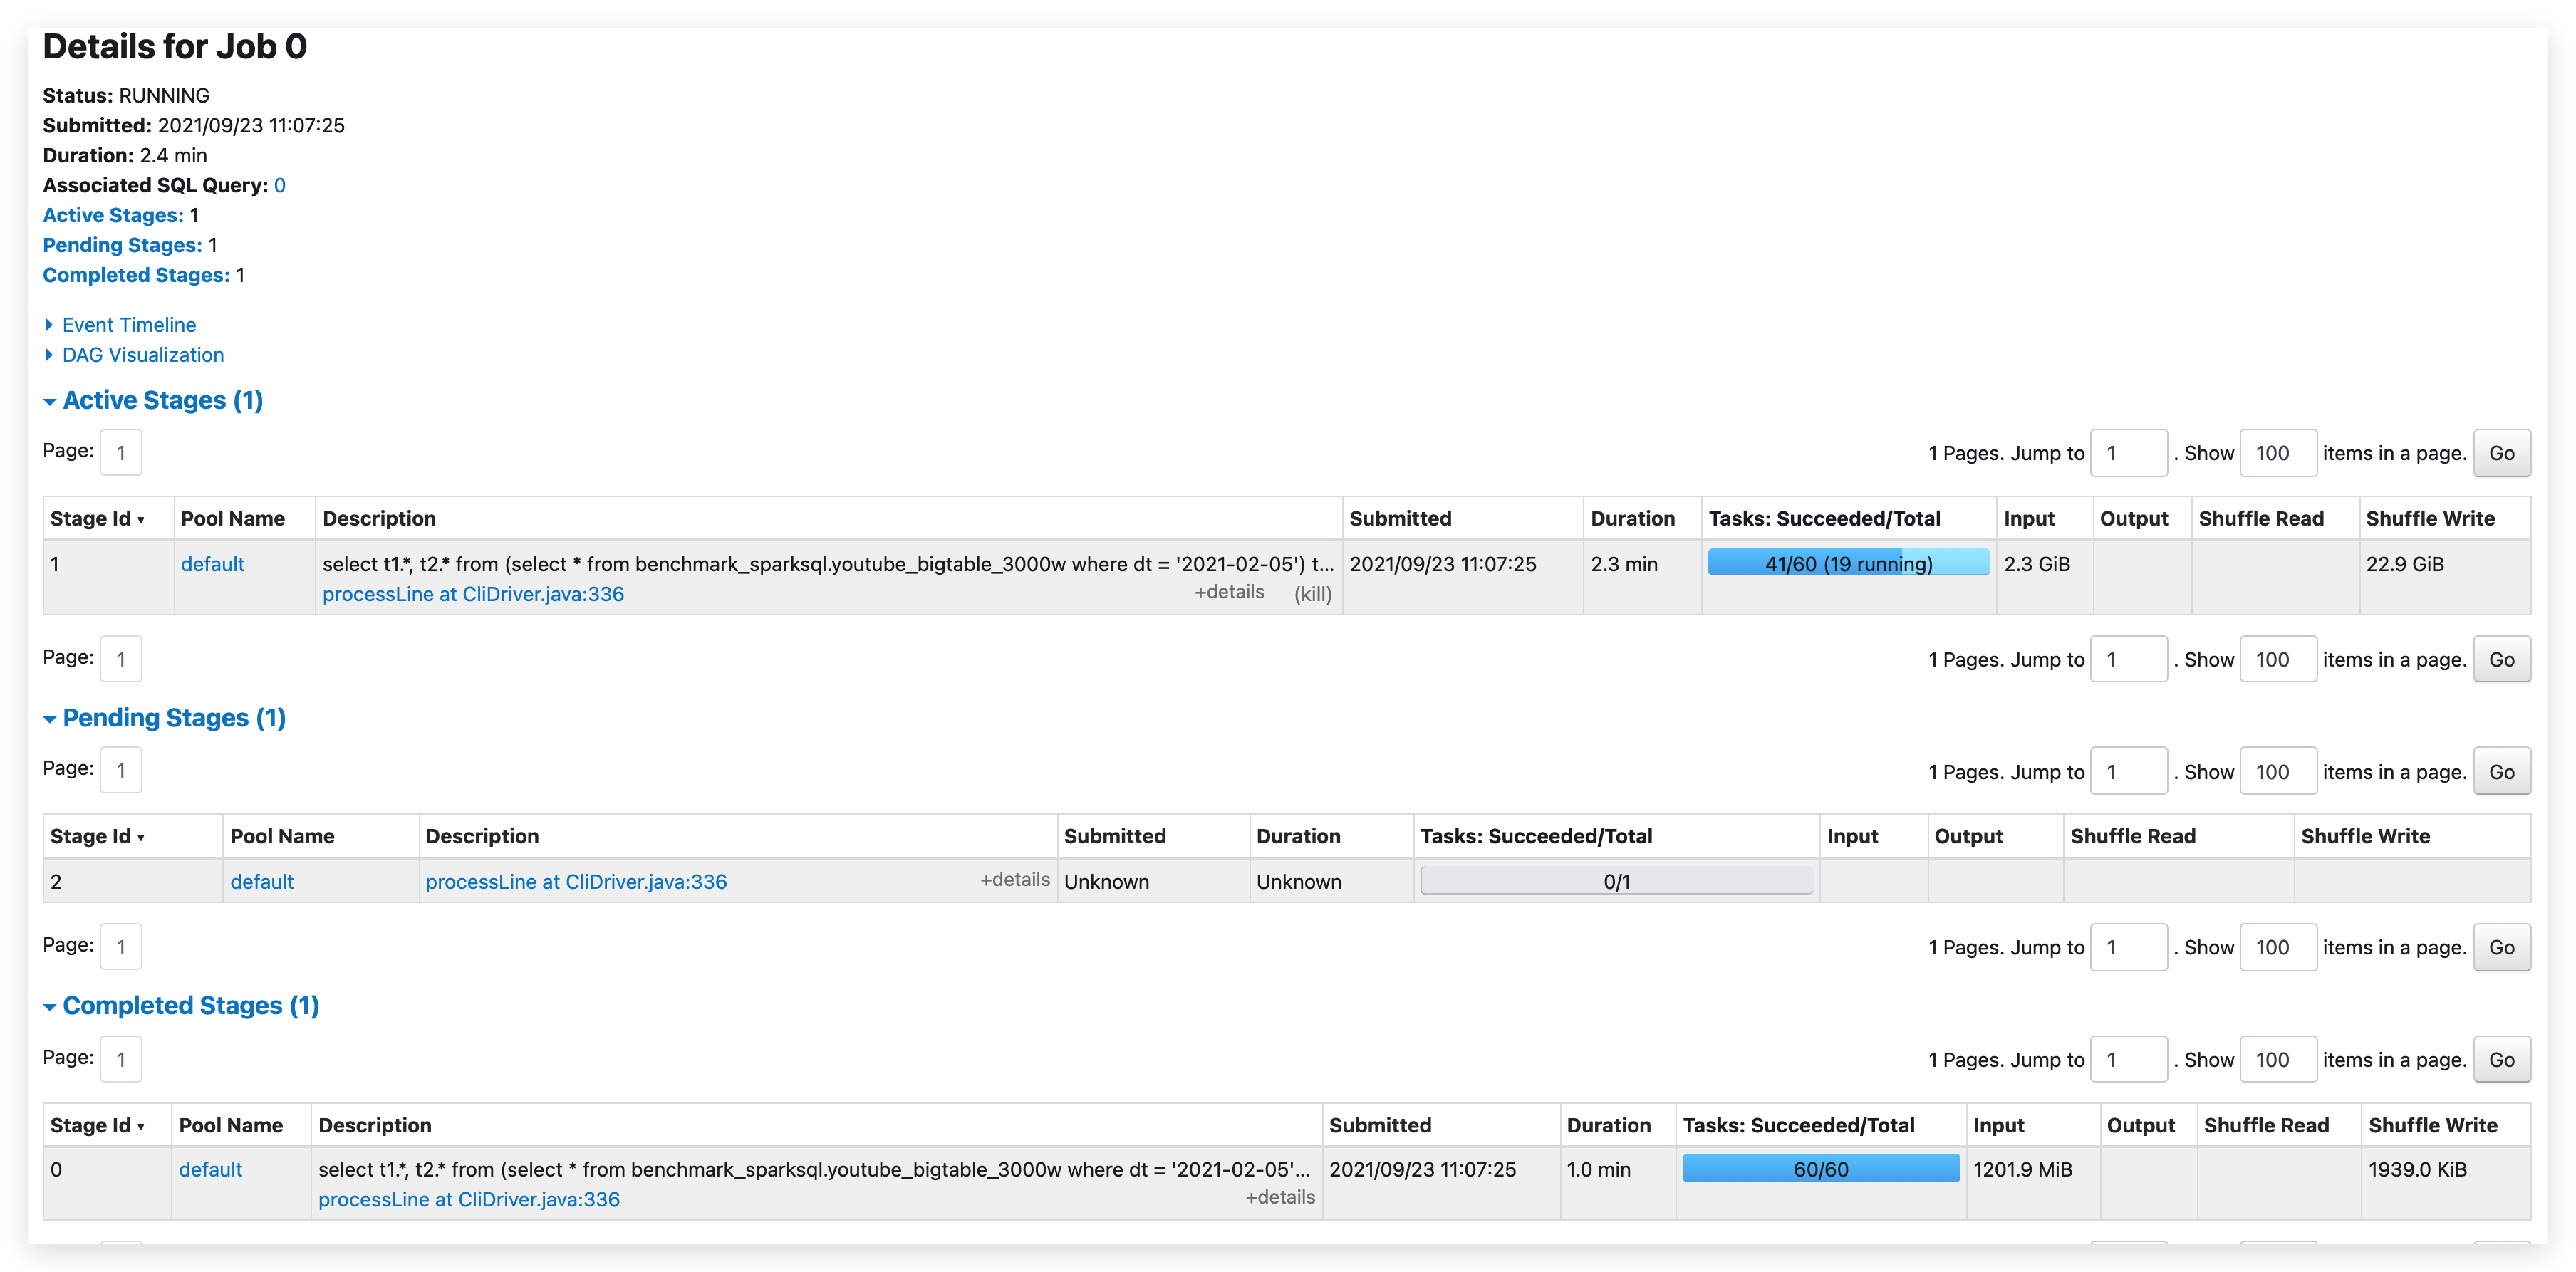Open the default pool for stage 1
The width and height of the screenshot is (2576, 1272).
pos(212,563)
